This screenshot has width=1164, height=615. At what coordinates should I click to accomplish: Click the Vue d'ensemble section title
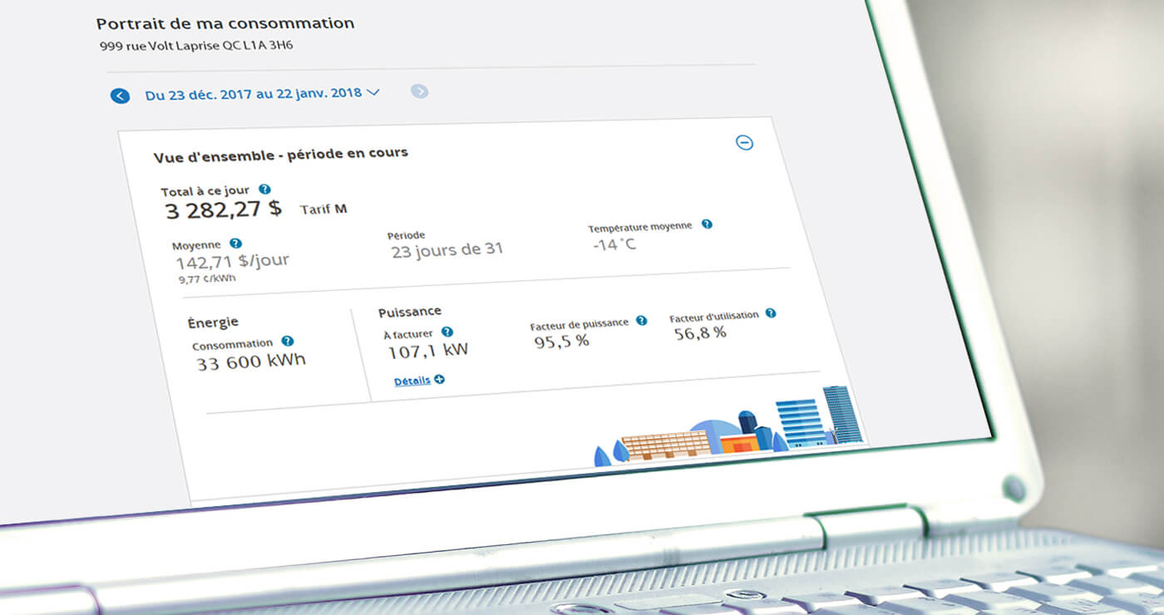[280, 154]
